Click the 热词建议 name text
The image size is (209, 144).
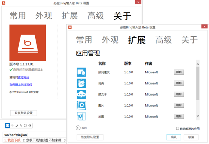tap(104, 72)
